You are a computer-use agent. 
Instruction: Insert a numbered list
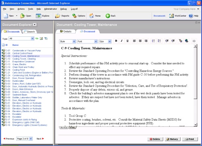point(153,41)
